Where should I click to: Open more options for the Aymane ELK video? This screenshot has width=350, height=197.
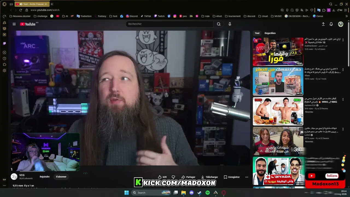(x=343, y=100)
